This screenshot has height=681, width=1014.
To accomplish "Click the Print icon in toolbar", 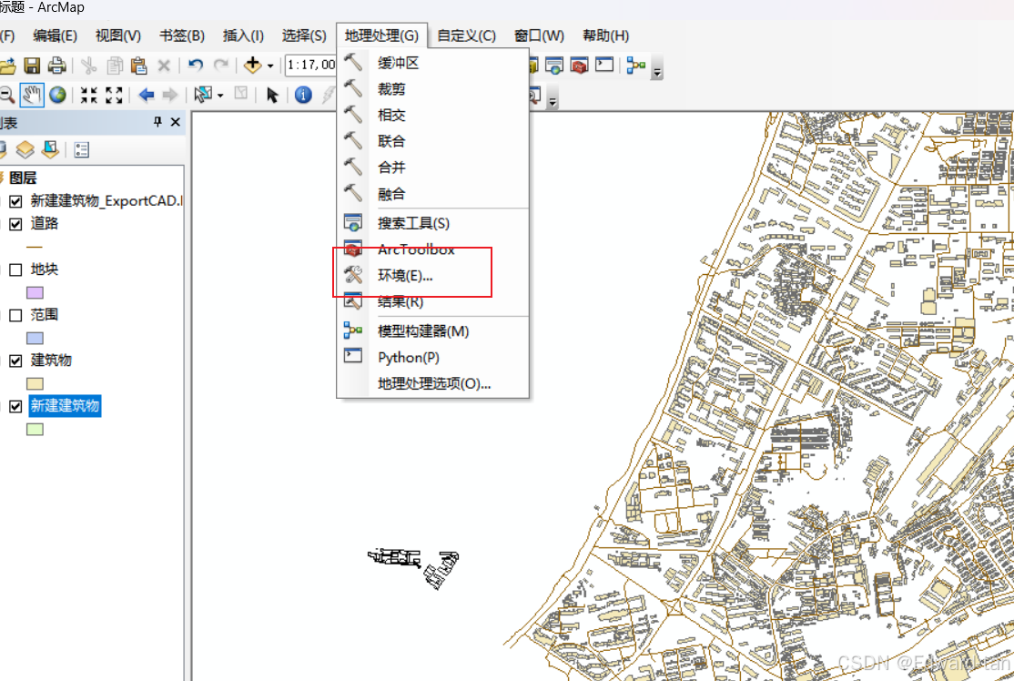I will pyautogui.click(x=57, y=65).
